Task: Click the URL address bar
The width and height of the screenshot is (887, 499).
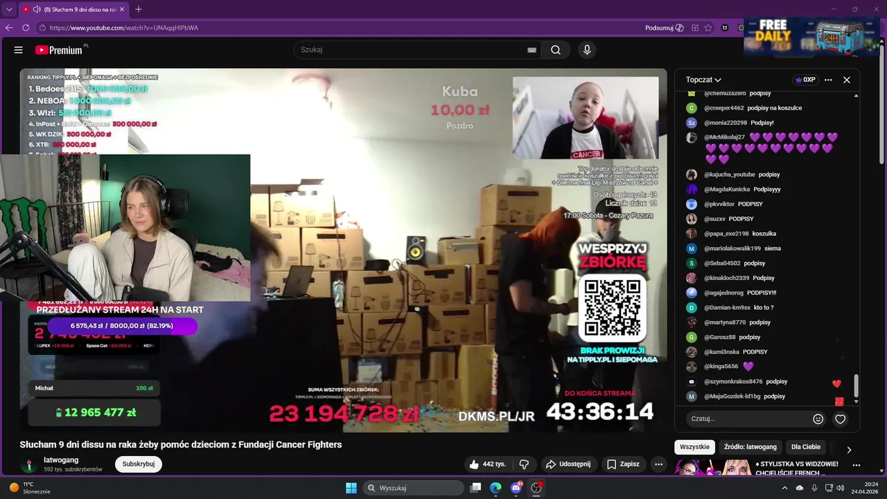Action: coord(340,28)
